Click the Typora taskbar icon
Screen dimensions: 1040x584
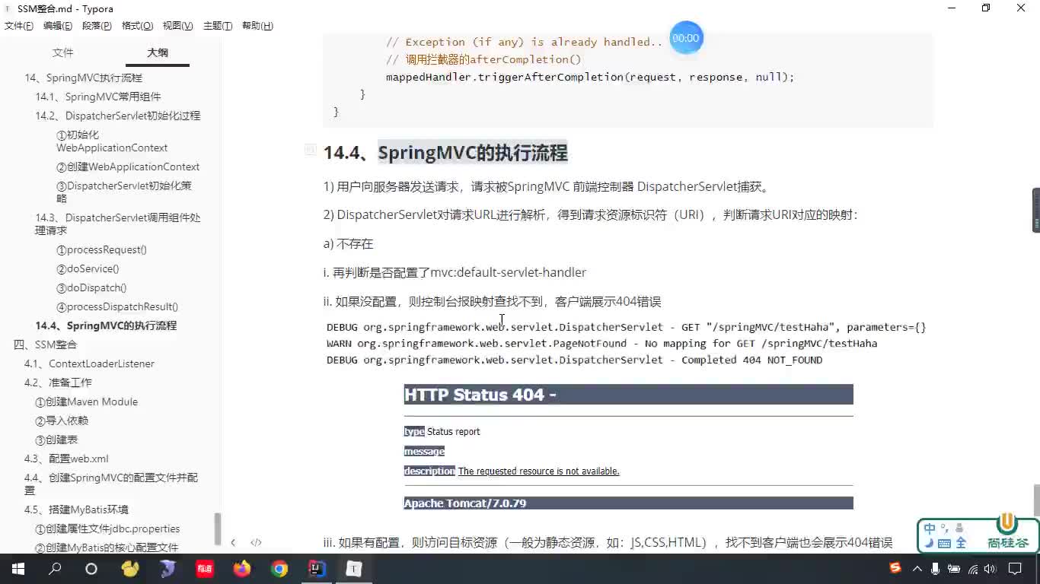pyautogui.click(x=354, y=568)
